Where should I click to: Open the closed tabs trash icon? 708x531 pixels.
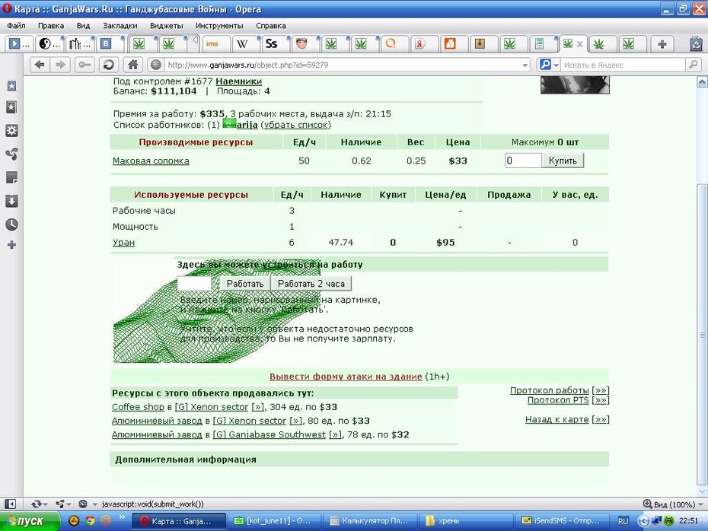(x=697, y=44)
